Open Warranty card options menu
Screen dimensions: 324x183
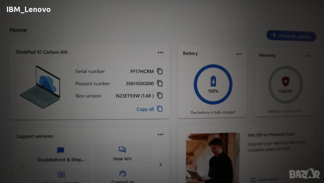pyautogui.click(x=308, y=56)
